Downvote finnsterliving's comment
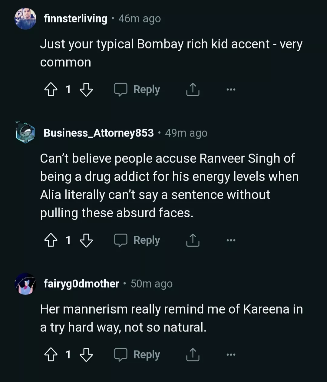Screen dimensions: 327x382 point(86,90)
